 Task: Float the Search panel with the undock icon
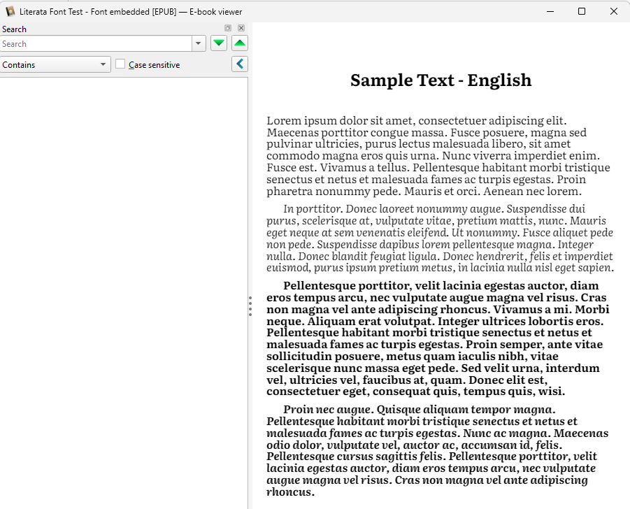[228, 28]
